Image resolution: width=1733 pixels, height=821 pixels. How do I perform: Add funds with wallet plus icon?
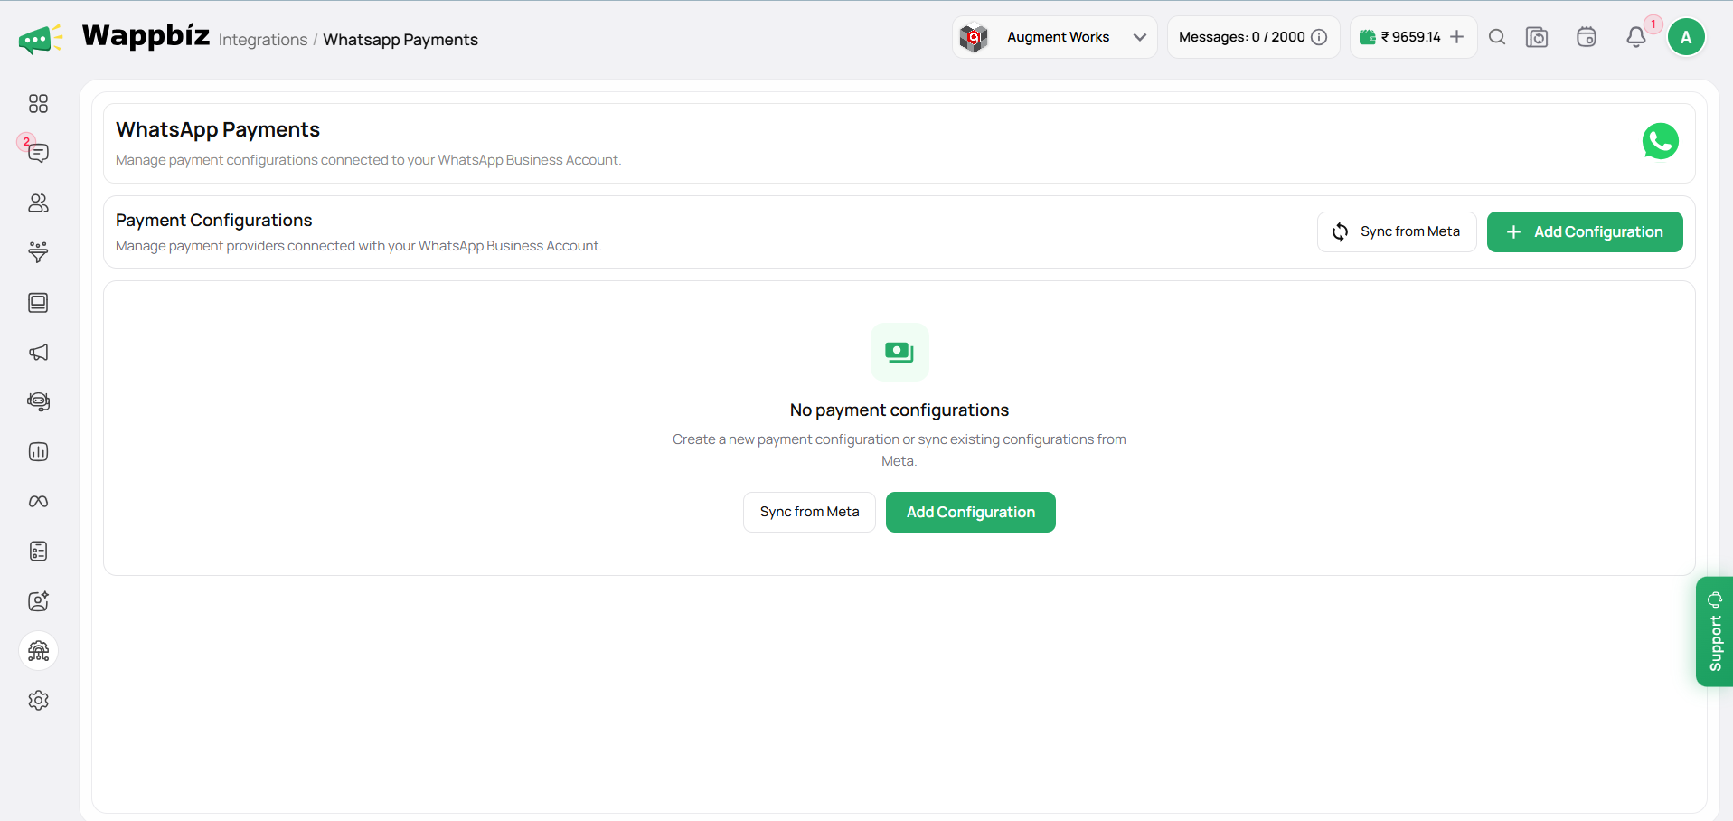[x=1456, y=37]
